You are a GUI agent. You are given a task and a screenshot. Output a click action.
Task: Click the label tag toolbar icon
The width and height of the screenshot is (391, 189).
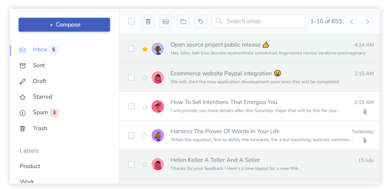(200, 21)
